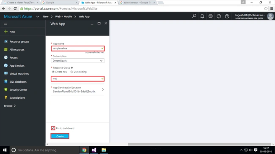Click the feedback smiley icon
Image resolution: width=275 pixels, height=154 pixels.
tap(219, 16)
